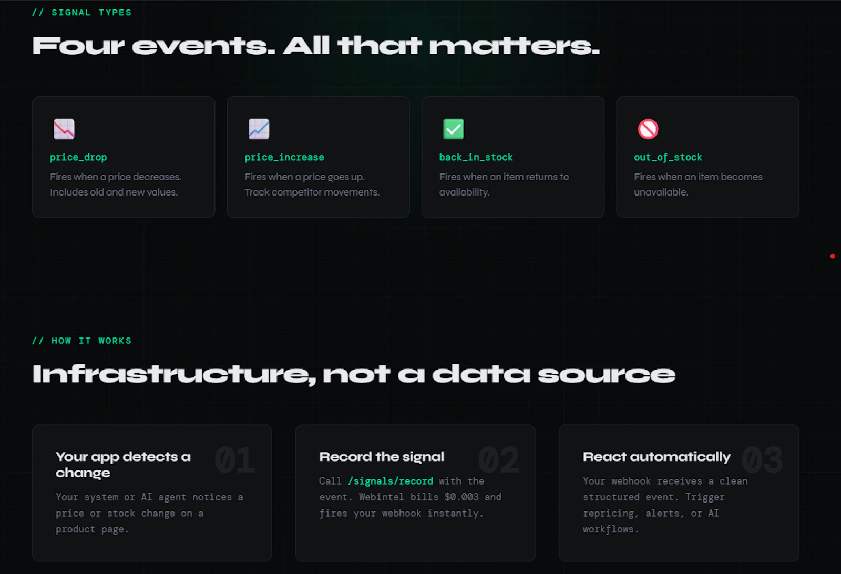Click the 'React automatically' step title
841x574 pixels.
point(657,457)
